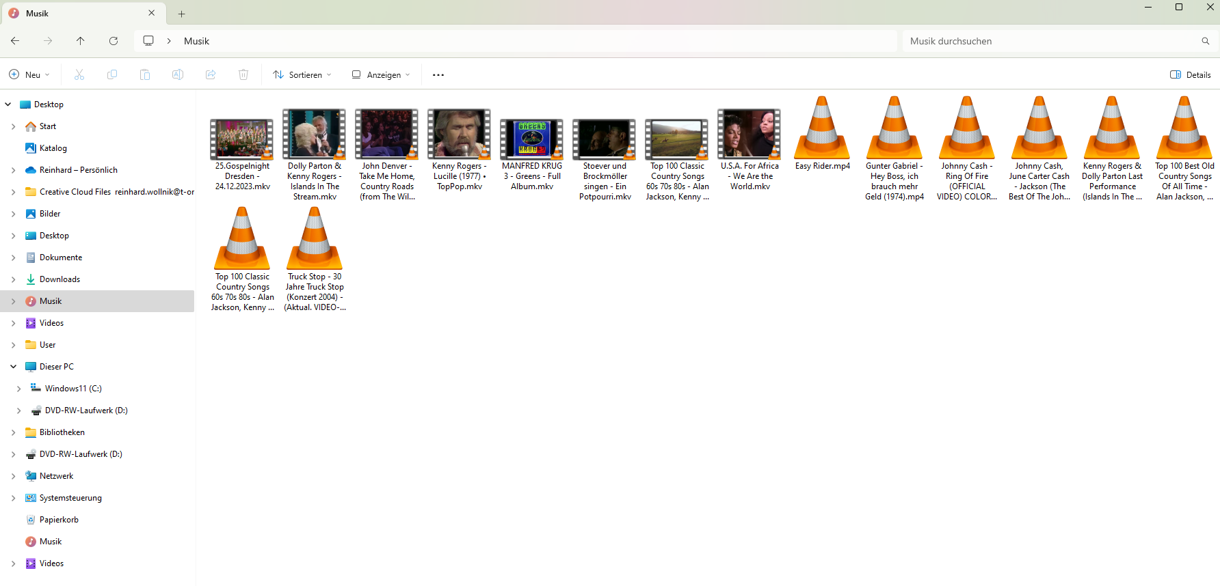Viewport: 1220px width, 586px height.
Task: Select Johnny Cash Ring Of Fire file
Action: pos(967,148)
